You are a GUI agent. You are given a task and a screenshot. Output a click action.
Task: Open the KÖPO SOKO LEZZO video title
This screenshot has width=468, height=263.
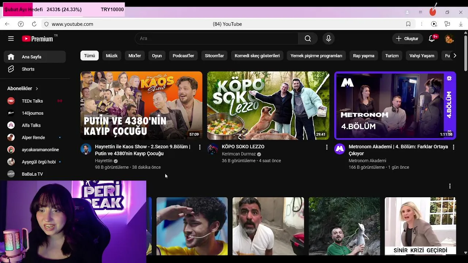pos(243,146)
